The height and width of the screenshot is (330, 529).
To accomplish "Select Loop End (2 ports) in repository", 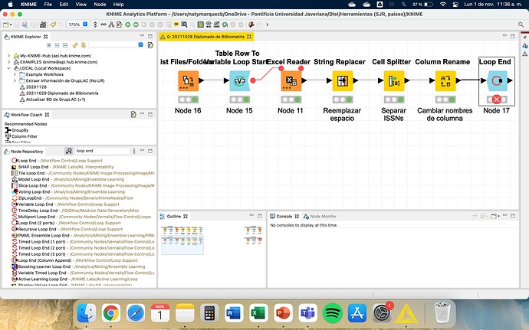I will [35, 223].
